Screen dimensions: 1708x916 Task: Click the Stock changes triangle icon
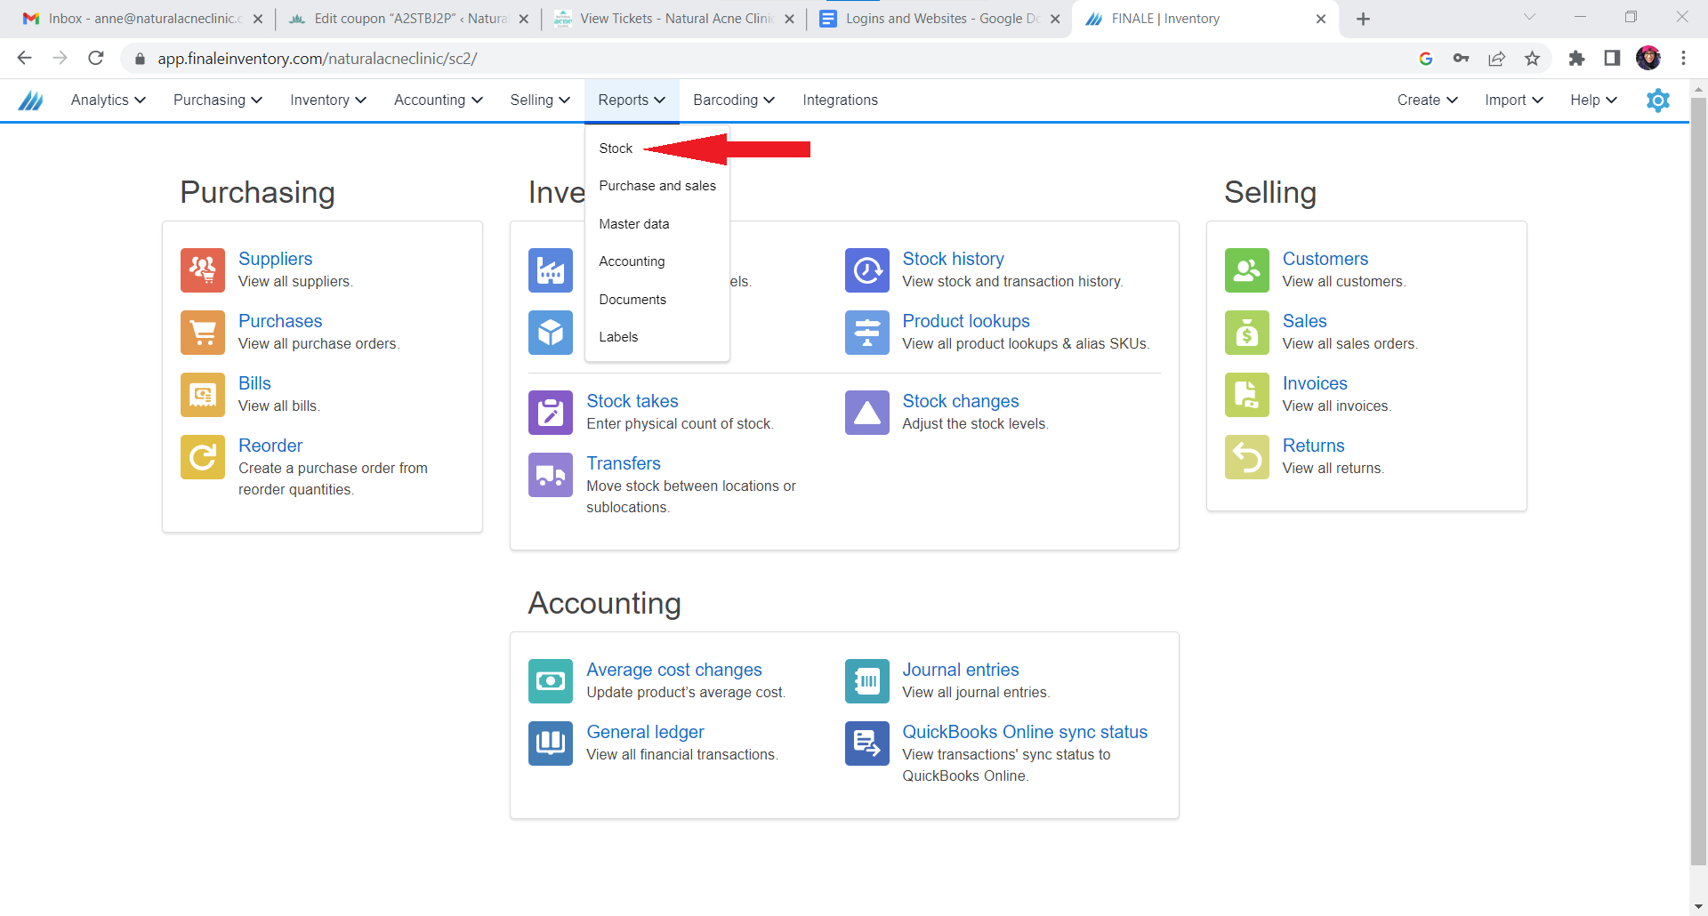pyautogui.click(x=867, y=413)
